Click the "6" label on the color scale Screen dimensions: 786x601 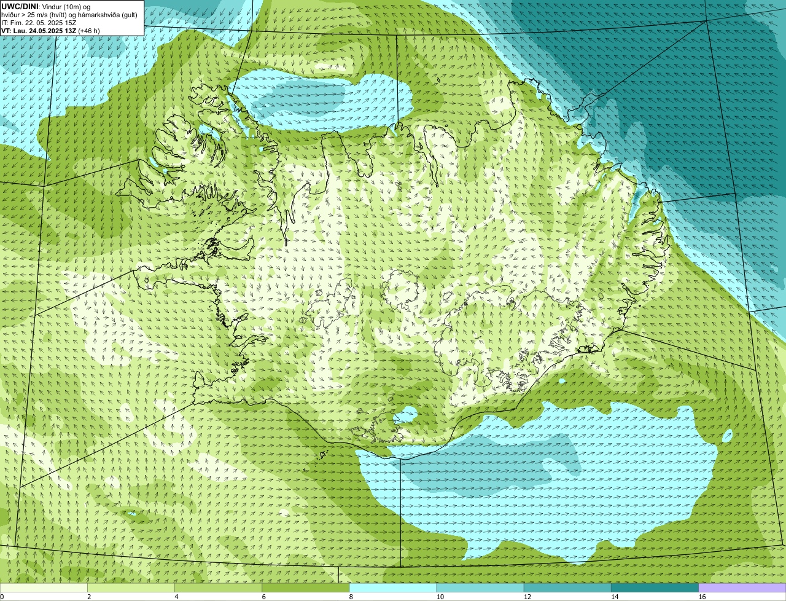pos(264,597)
